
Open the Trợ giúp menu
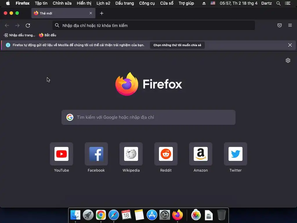pyautogui.click(x=186, y=3)
